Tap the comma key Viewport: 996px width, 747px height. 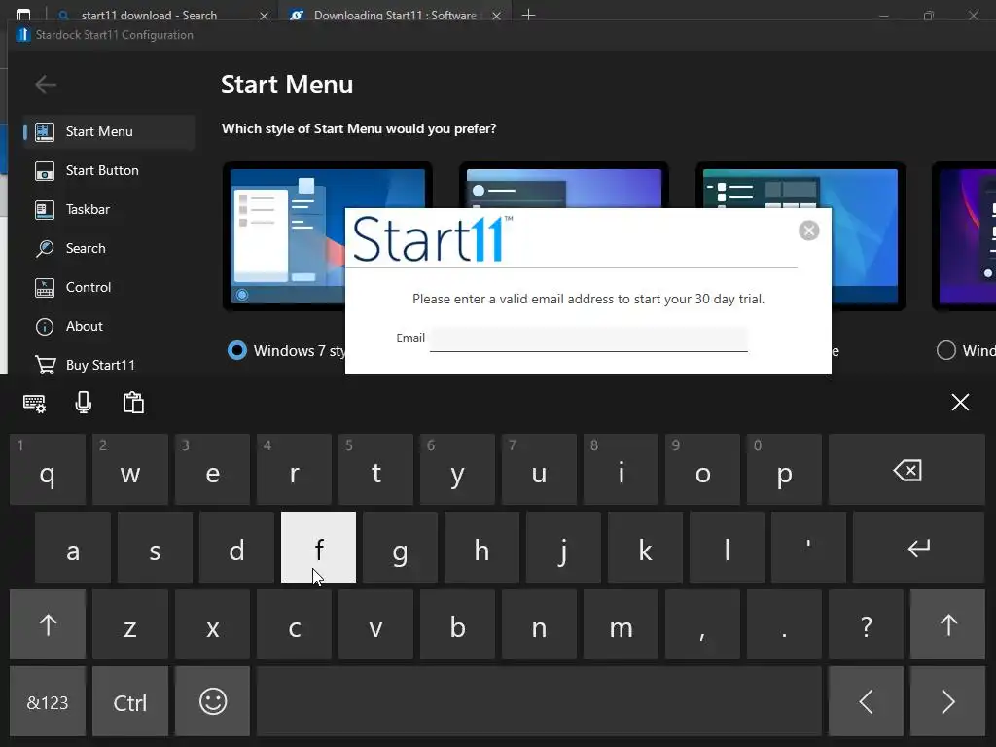(x=702, y=624)
